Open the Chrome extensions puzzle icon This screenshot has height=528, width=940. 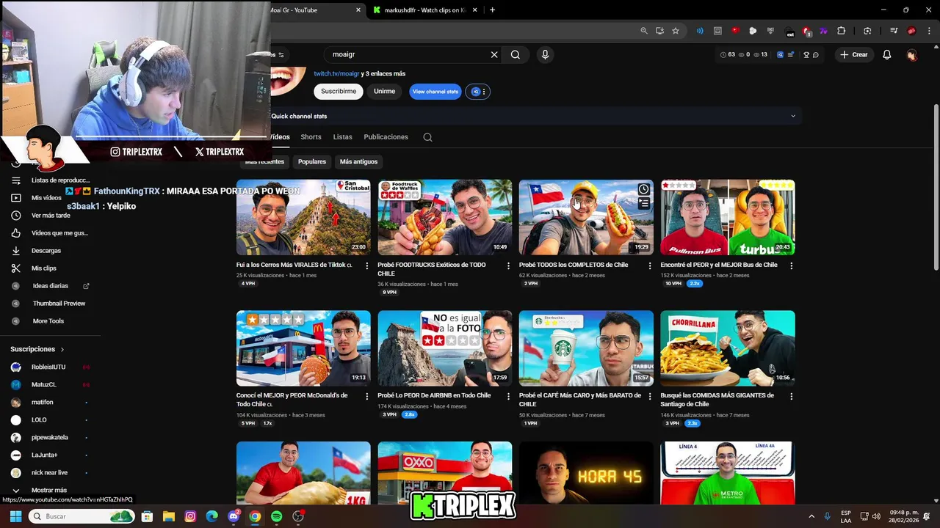click(842, 31)
